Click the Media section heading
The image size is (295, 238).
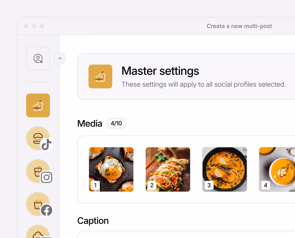click(90, 124)
